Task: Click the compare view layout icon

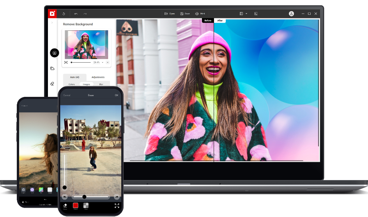Action: coord(241,14)
